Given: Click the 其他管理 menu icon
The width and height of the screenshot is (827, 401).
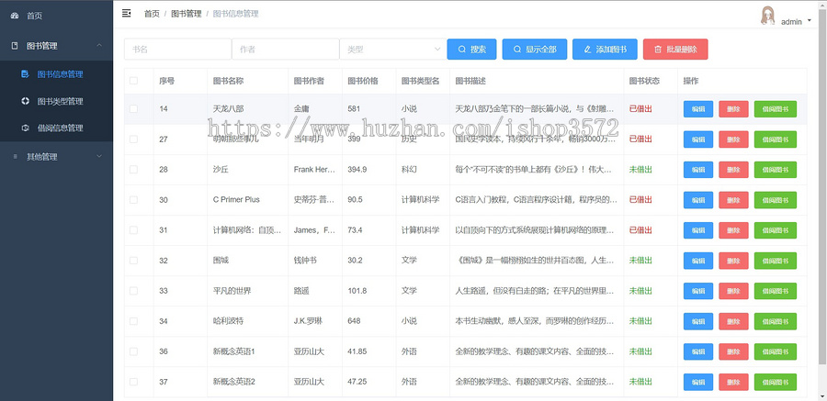Looking at the screenshot, I should 15,157.
